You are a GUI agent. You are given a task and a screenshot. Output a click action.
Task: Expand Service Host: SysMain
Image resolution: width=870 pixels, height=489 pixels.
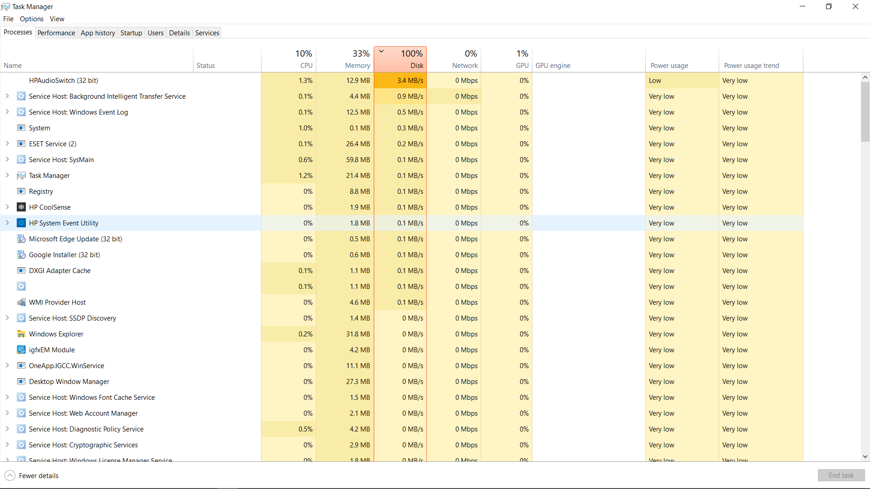coord(7,159)
